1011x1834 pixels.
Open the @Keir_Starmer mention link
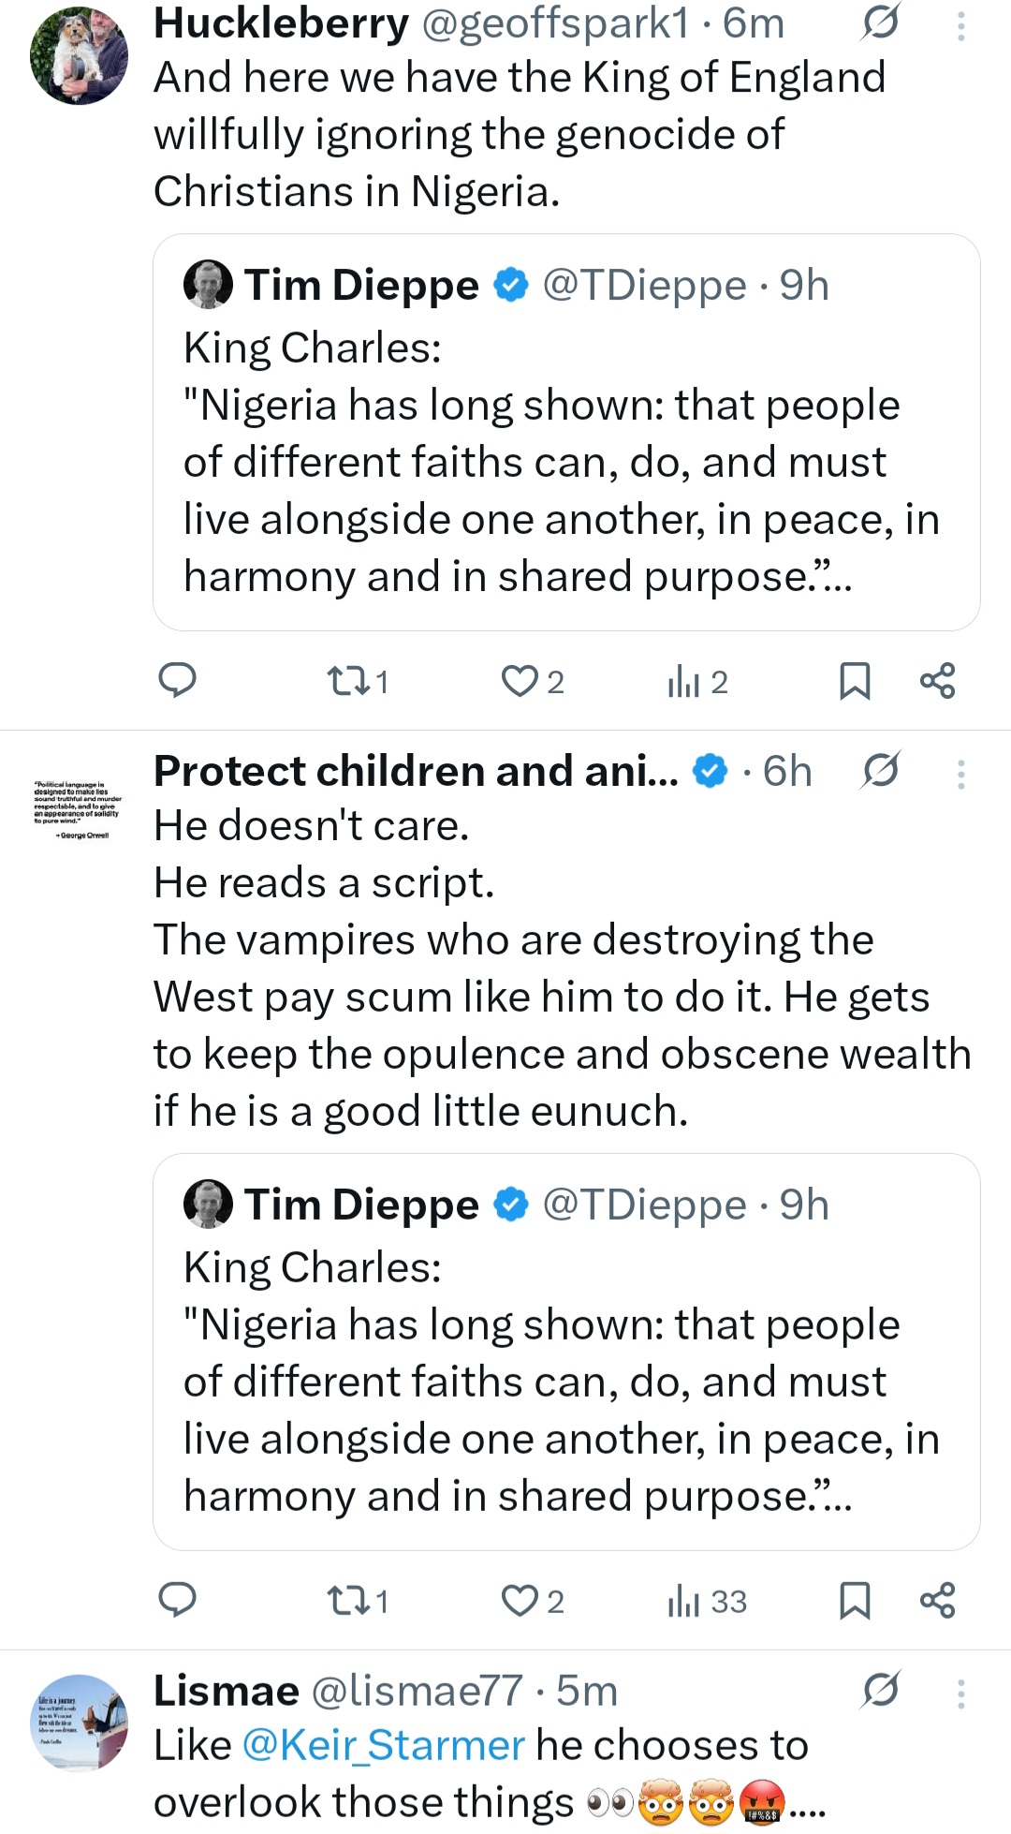[x=383, y=1746]
